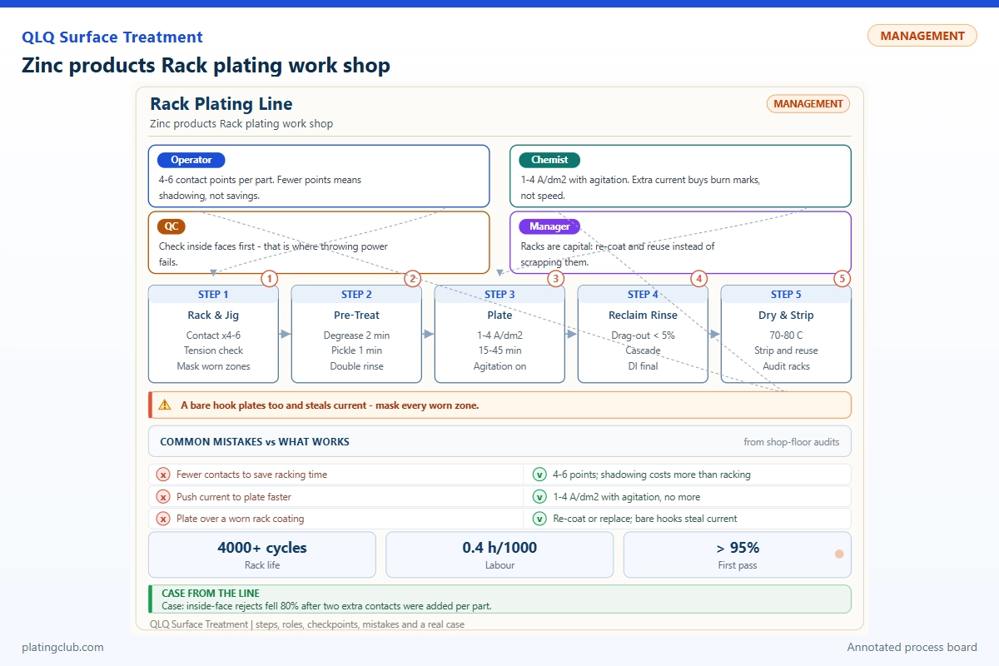The image size is (999, 666).
Task: Click the "Rack Plating Line" card title
Action: pyautogui.click(x=221, y=104)
